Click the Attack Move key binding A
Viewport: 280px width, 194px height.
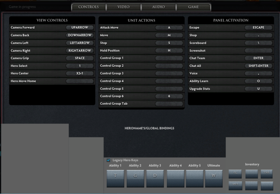tap(169, 28)
